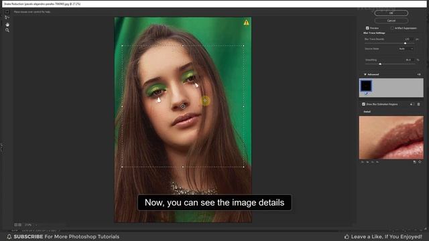Click the Blur Trace Settings heading
The image size is (429, 241).
(374, 33)
